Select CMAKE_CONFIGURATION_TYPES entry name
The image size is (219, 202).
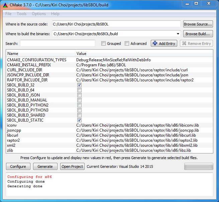pyautogui.click(x=36, y=60)
